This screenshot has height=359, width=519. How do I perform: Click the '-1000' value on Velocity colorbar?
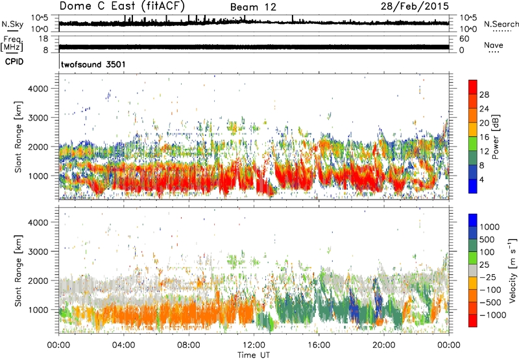tap(492, 315)
